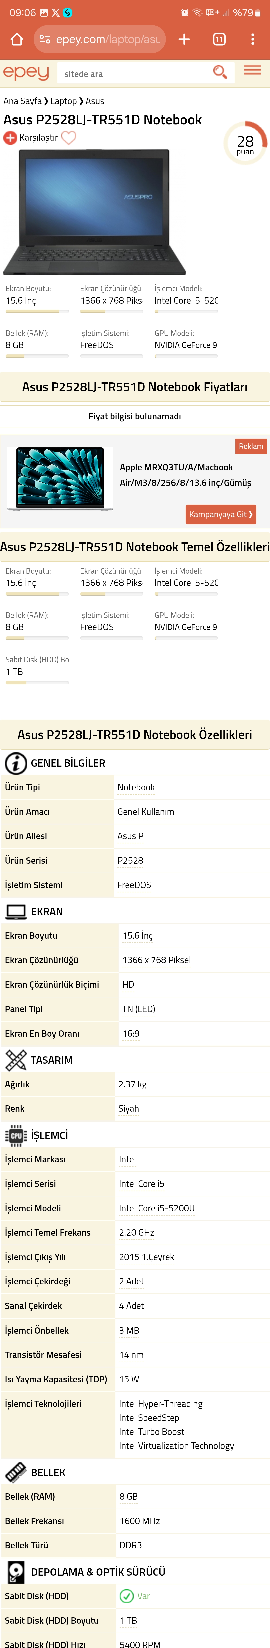Click the epey logo
270x1648 pixels.
(26, 73)
